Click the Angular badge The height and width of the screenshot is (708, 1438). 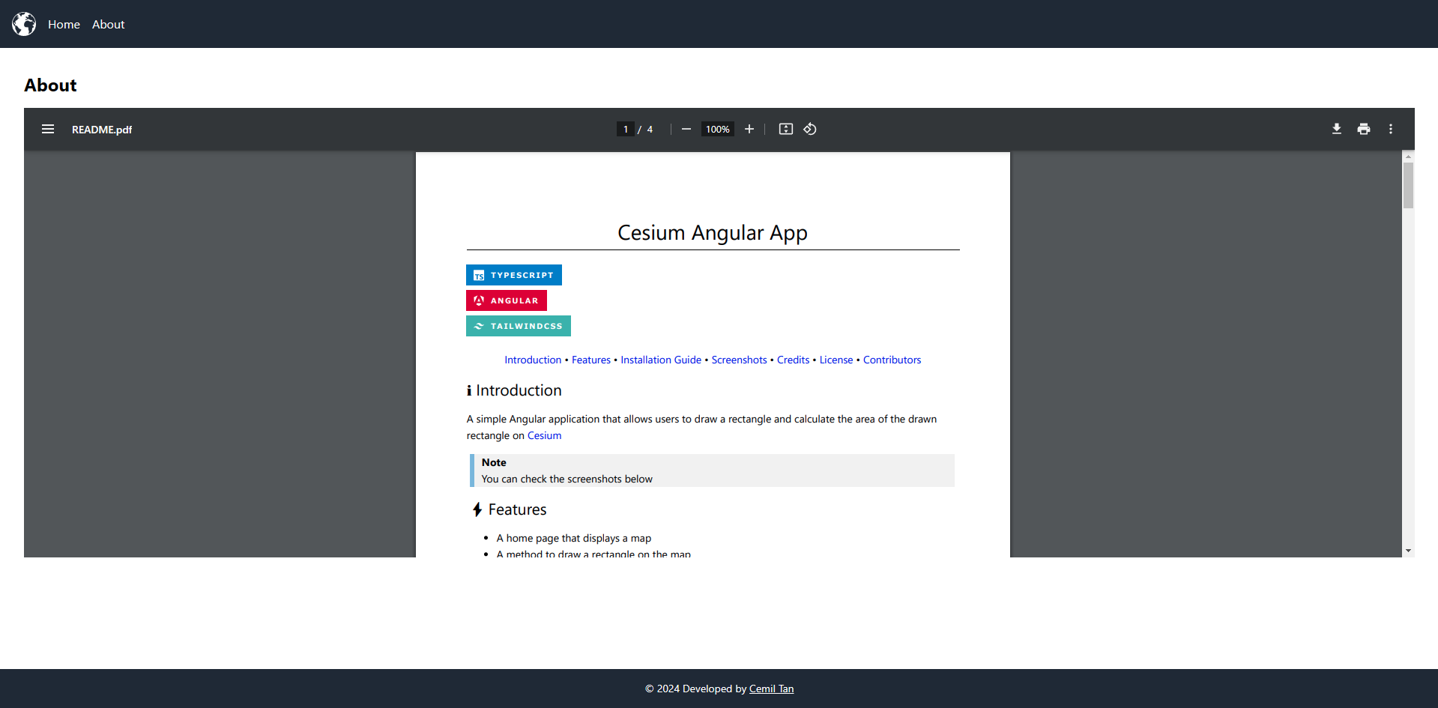[x=507, y=300]
